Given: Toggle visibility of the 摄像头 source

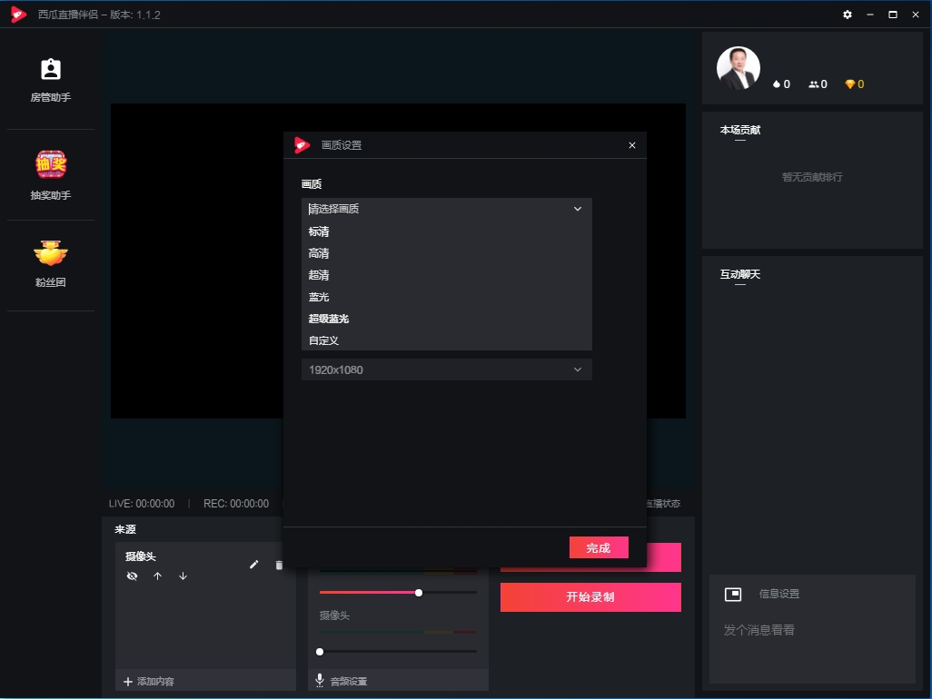Looking at the screenshot, I should point(133,576).
